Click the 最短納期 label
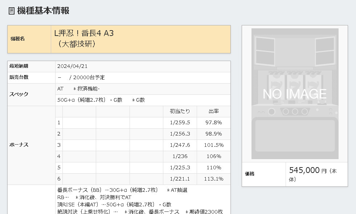The image size is (356, 214). tap(19, 66)
